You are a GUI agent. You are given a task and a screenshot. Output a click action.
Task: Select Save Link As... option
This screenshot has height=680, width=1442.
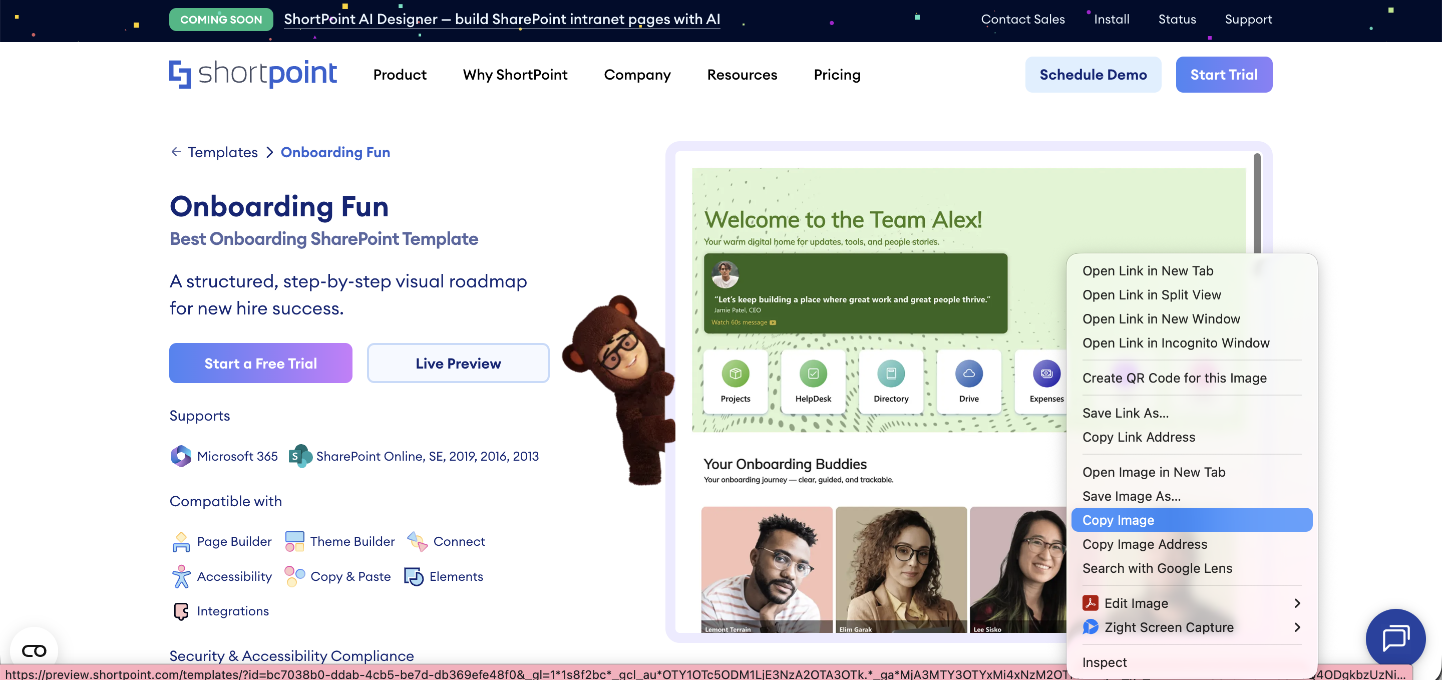point(1191,413)
